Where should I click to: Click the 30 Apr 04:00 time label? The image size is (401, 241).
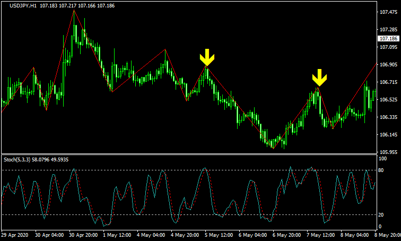(49, 235)
